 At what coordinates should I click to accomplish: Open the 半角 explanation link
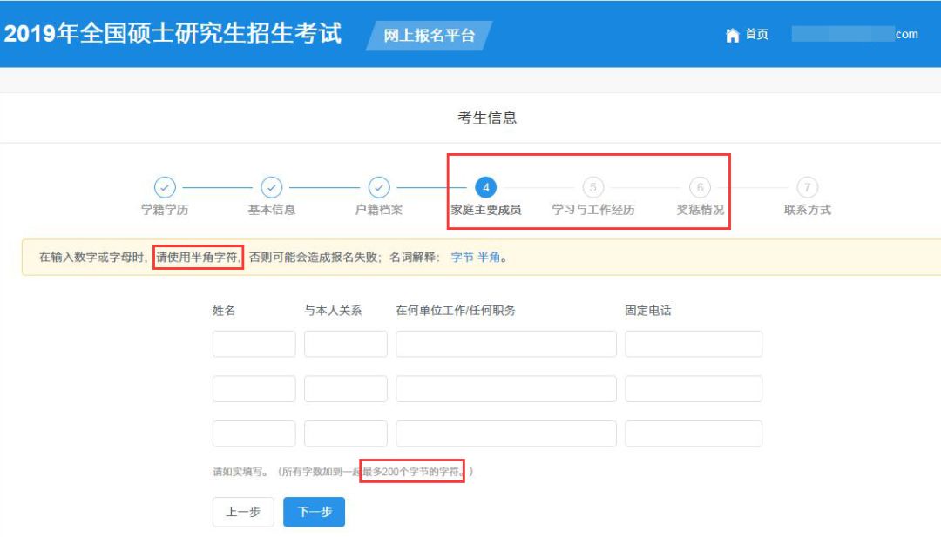489,258
